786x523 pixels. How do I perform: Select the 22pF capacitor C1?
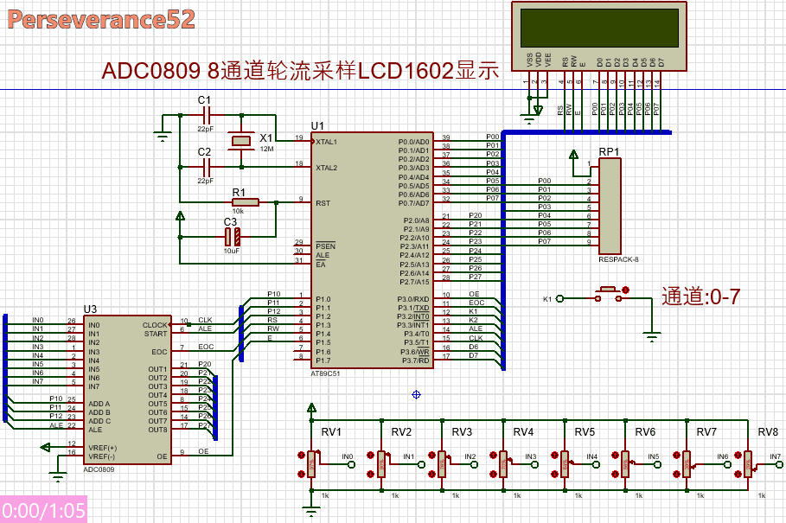[204, 115]
